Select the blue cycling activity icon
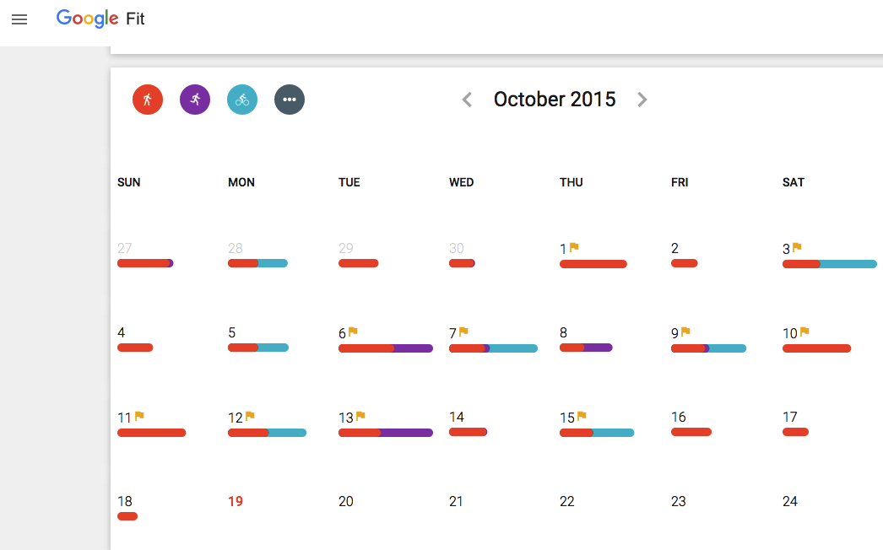This screenshot has height=550, width=883. [x=242, y=99]
